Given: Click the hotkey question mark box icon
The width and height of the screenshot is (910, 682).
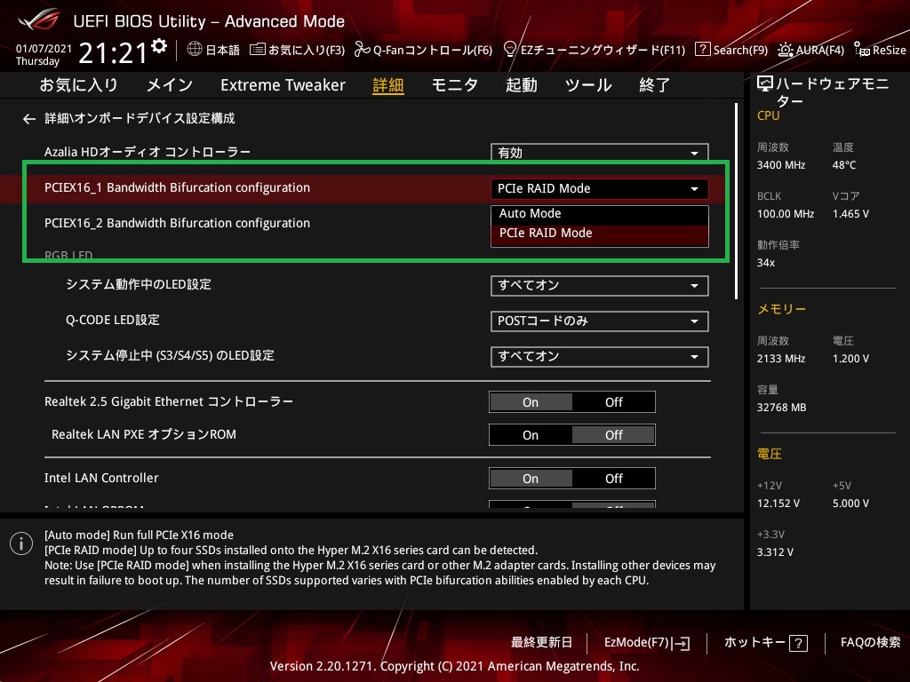Looking at the screenshot, I should [799, 643].
